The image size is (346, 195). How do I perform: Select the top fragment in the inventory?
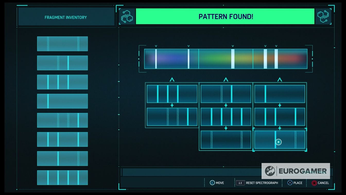(x=62, y=44)
